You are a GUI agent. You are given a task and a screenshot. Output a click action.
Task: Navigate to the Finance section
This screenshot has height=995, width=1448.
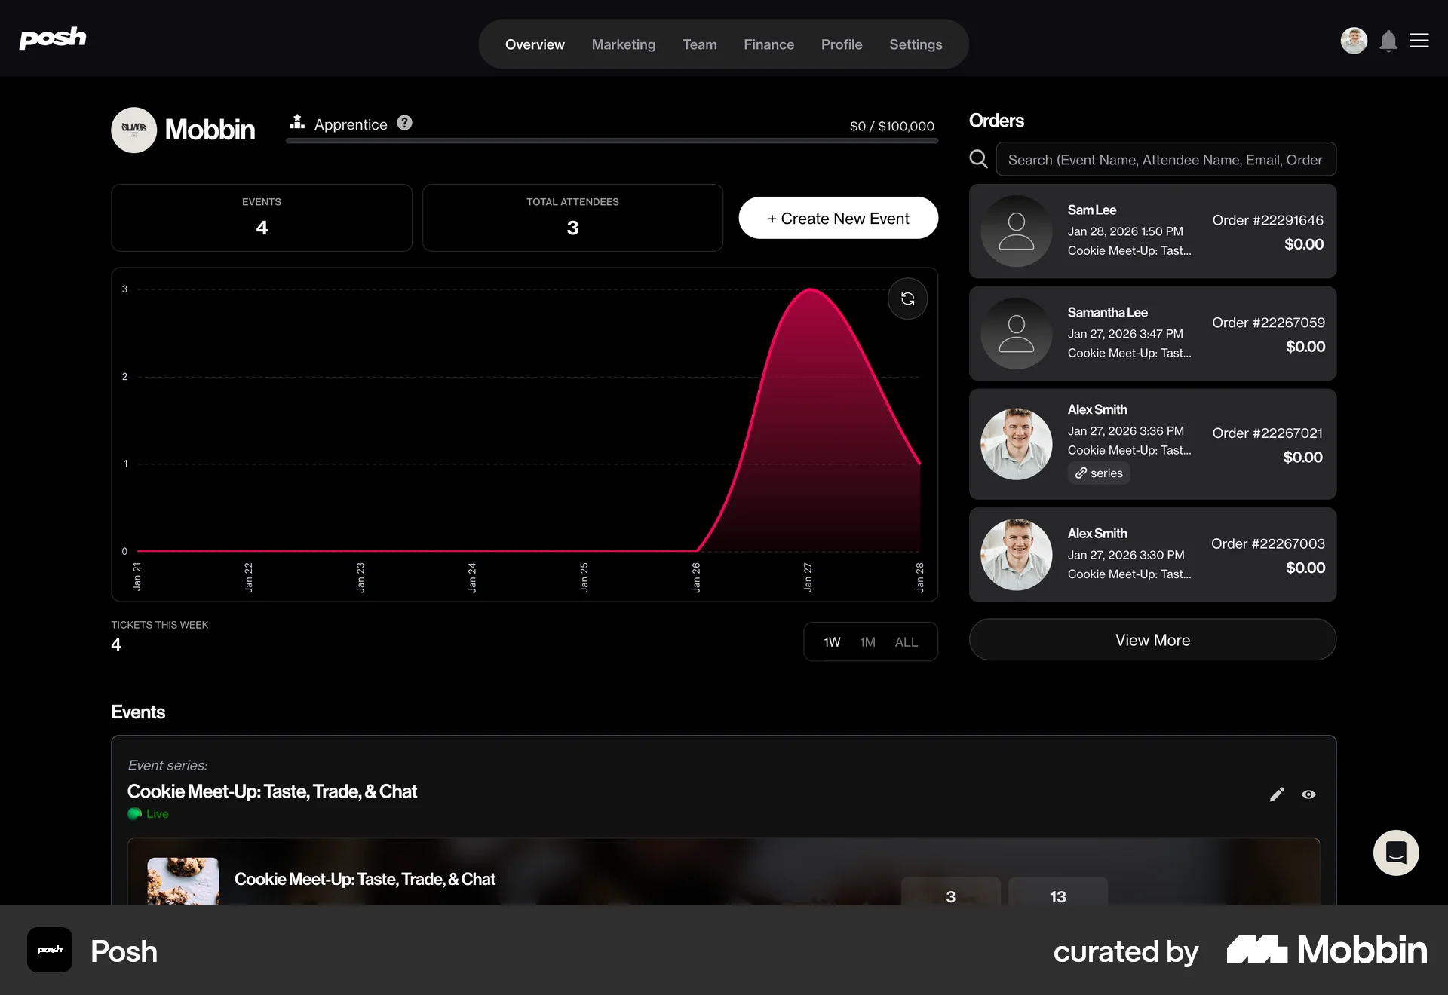(x=768, y=44)
